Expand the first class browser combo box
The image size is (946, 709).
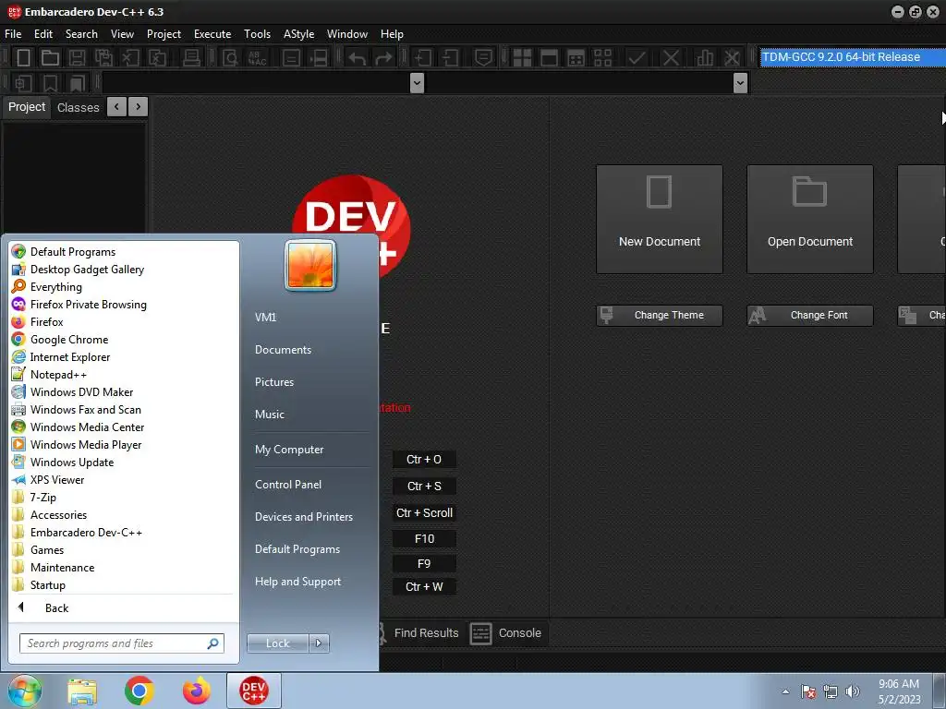417,82
